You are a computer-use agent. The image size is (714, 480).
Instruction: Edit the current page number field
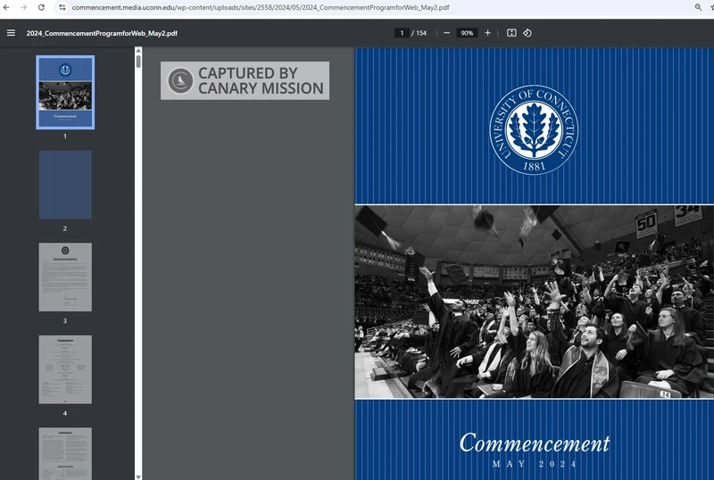tap(402, 33)
